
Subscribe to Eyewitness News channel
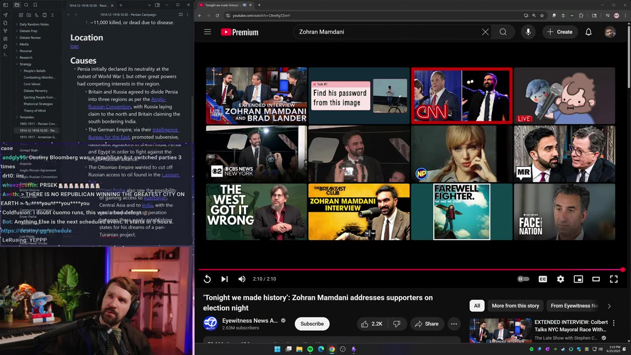pos(312,324)
